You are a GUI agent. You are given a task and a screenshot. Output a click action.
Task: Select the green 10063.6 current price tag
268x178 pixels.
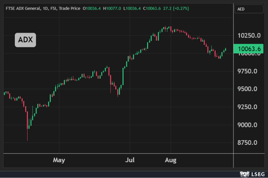coord(249,49)
